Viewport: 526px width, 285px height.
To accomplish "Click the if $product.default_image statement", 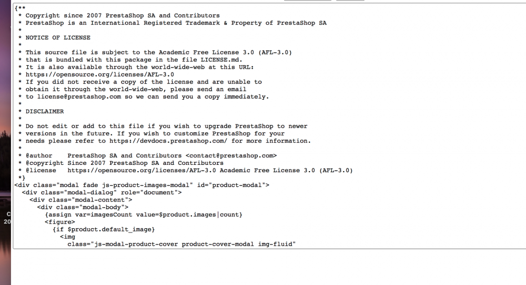I will click(104, 229).
